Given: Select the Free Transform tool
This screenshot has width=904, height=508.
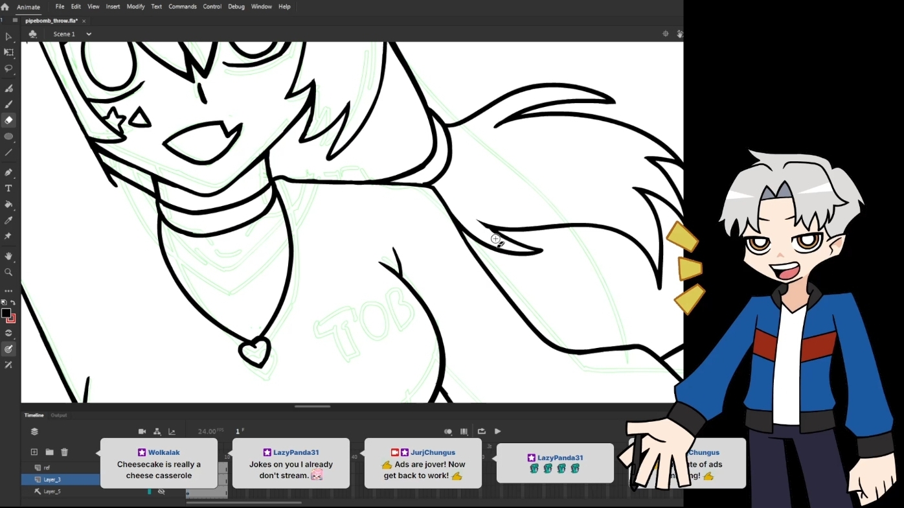Looking at the screenshot, I should [x=8, y=52].
